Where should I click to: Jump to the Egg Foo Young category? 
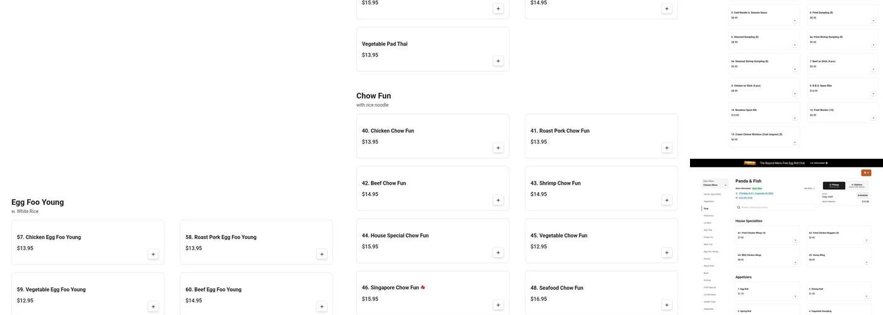tap(711, 251)
